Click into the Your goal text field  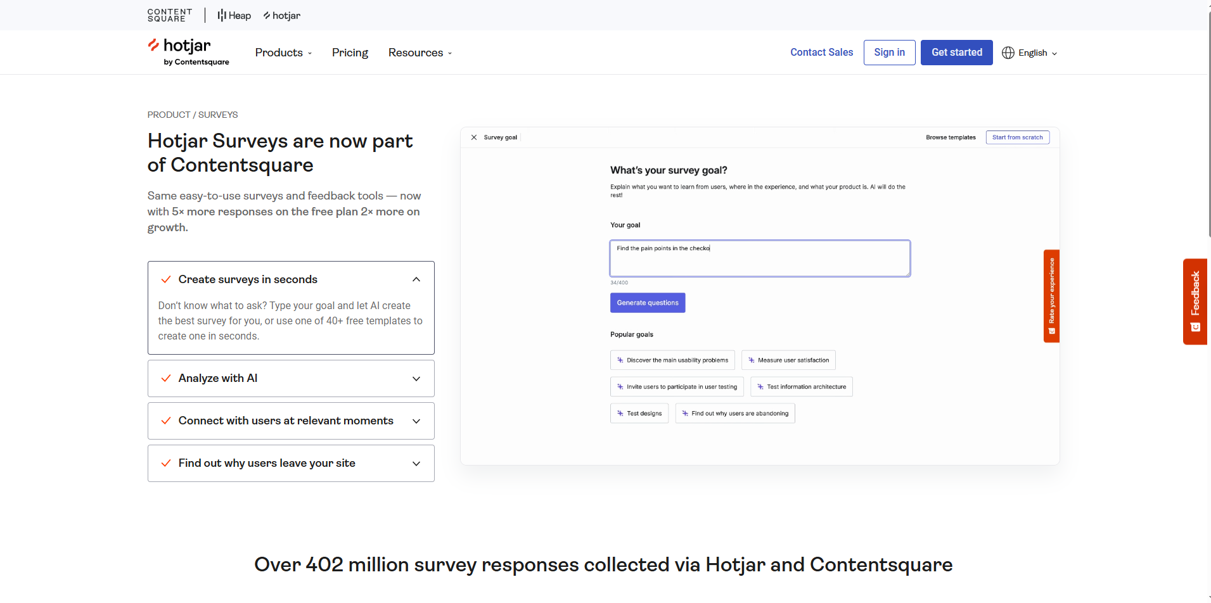760,258
